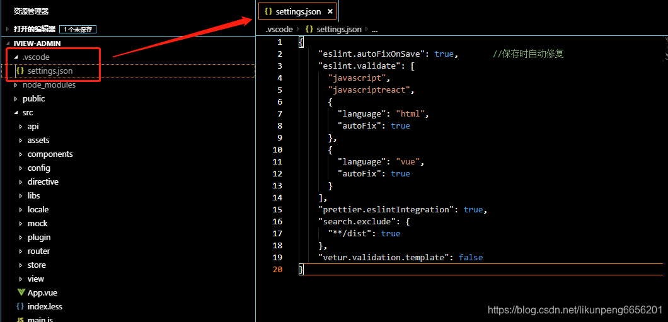Viewport: 668px width, 322px height.
Task: Click the '1个未保存' unsaved badge
Action: pyautogui.click(x=78, y=30)
